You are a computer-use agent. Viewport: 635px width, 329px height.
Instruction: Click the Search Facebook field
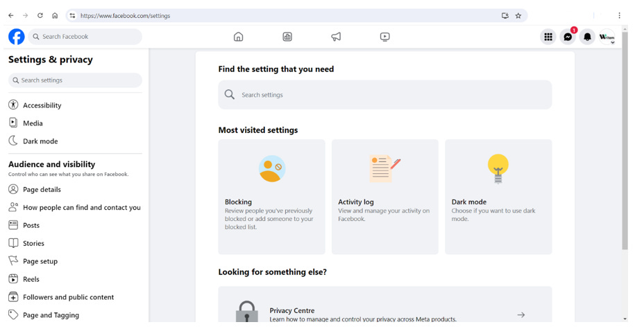pyautogui.click(x=85, y=37)
